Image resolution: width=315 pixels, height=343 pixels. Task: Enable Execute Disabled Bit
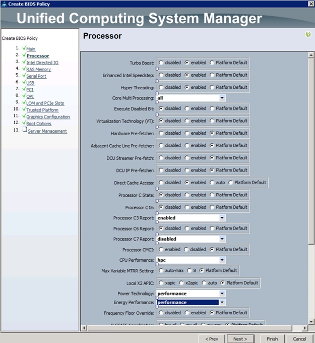[x=187, y=108]
